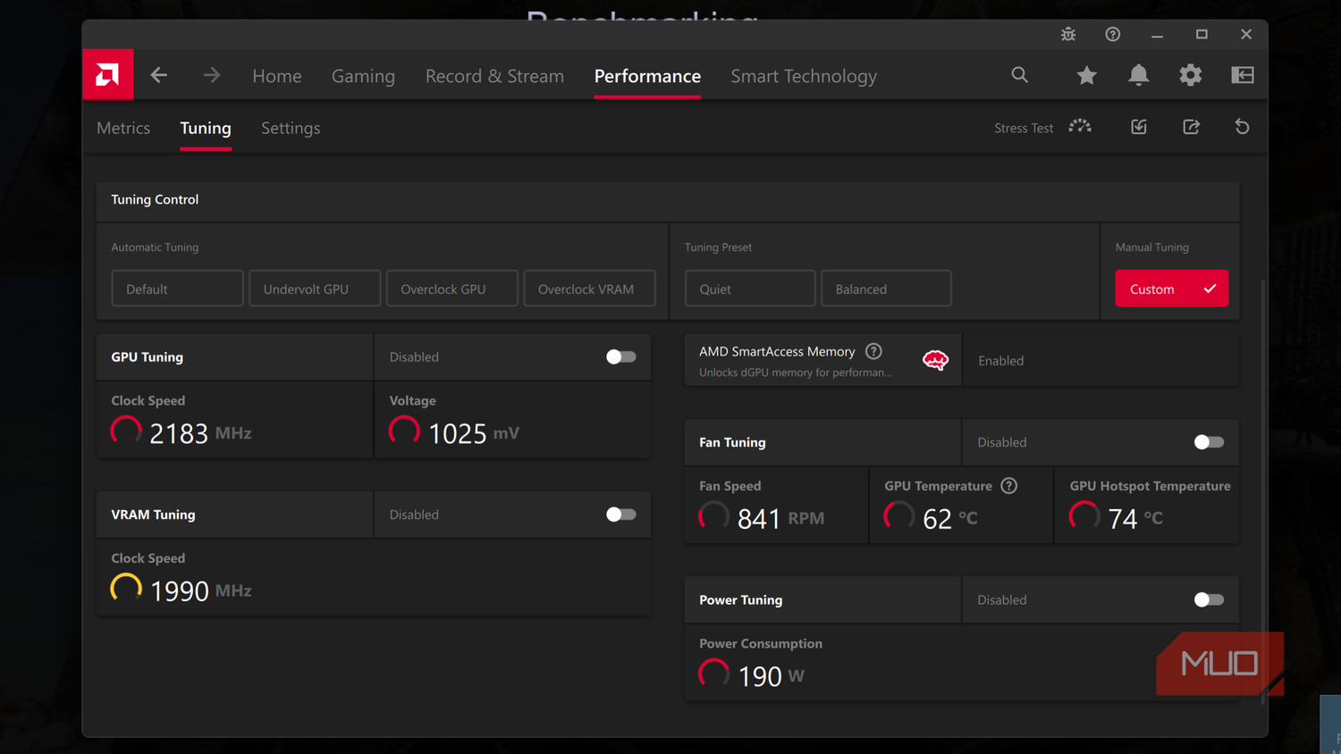The width and height of the screenshot is (1341, 754).
Task: Open settings gear icon
Action: click(1190, 75)
